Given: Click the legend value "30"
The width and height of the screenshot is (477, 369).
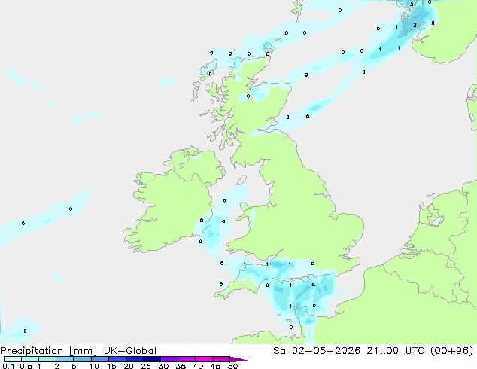Looking at the screenshot, I should (x=163, y=366).
